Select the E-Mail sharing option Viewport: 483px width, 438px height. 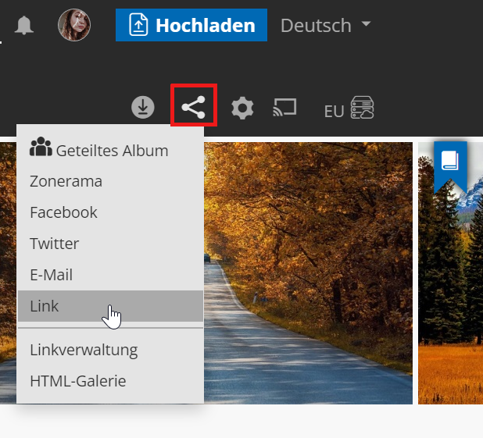[51, 275]
